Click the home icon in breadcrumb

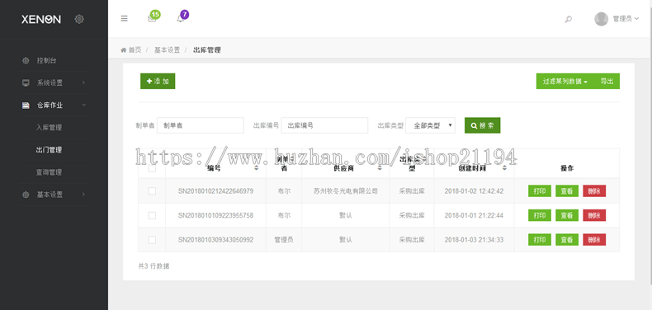124,50
